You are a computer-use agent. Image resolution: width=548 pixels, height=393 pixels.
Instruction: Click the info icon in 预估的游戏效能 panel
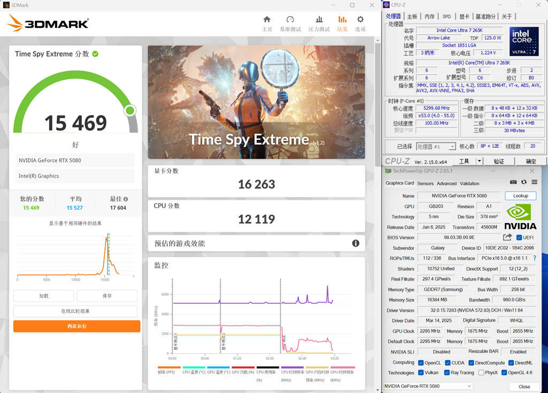point(355,244)
